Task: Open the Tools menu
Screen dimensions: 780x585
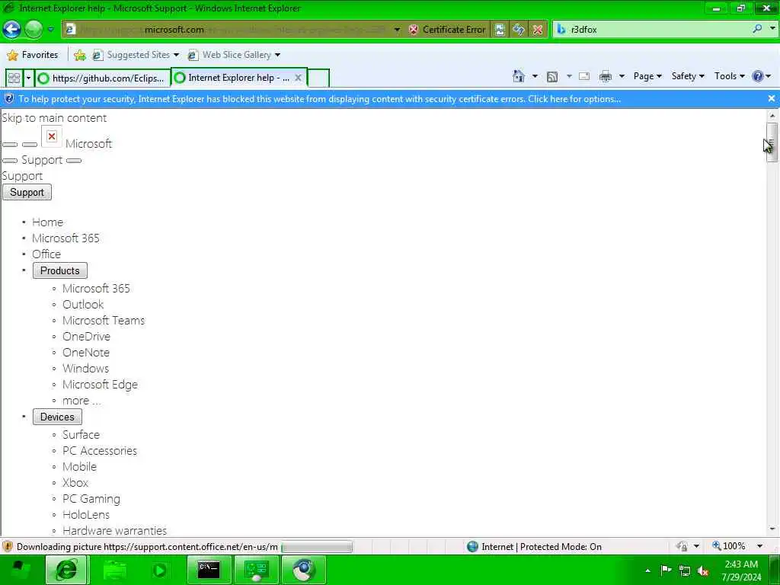Action: (x=729, y=76)
